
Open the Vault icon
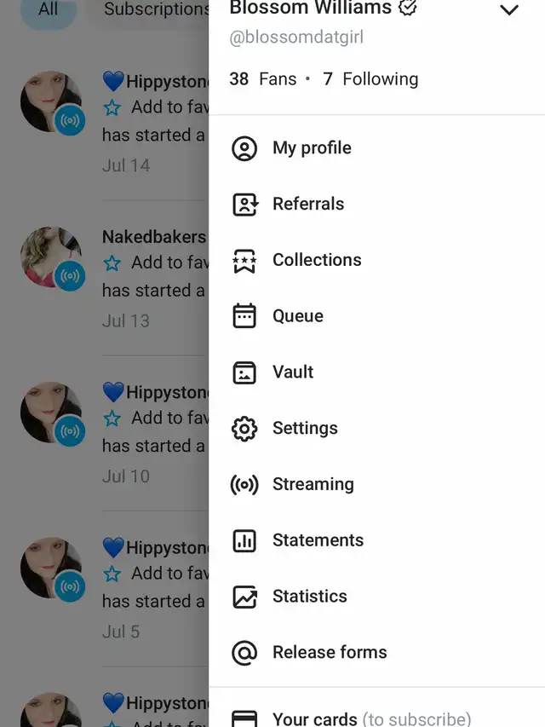pos(244,372)
